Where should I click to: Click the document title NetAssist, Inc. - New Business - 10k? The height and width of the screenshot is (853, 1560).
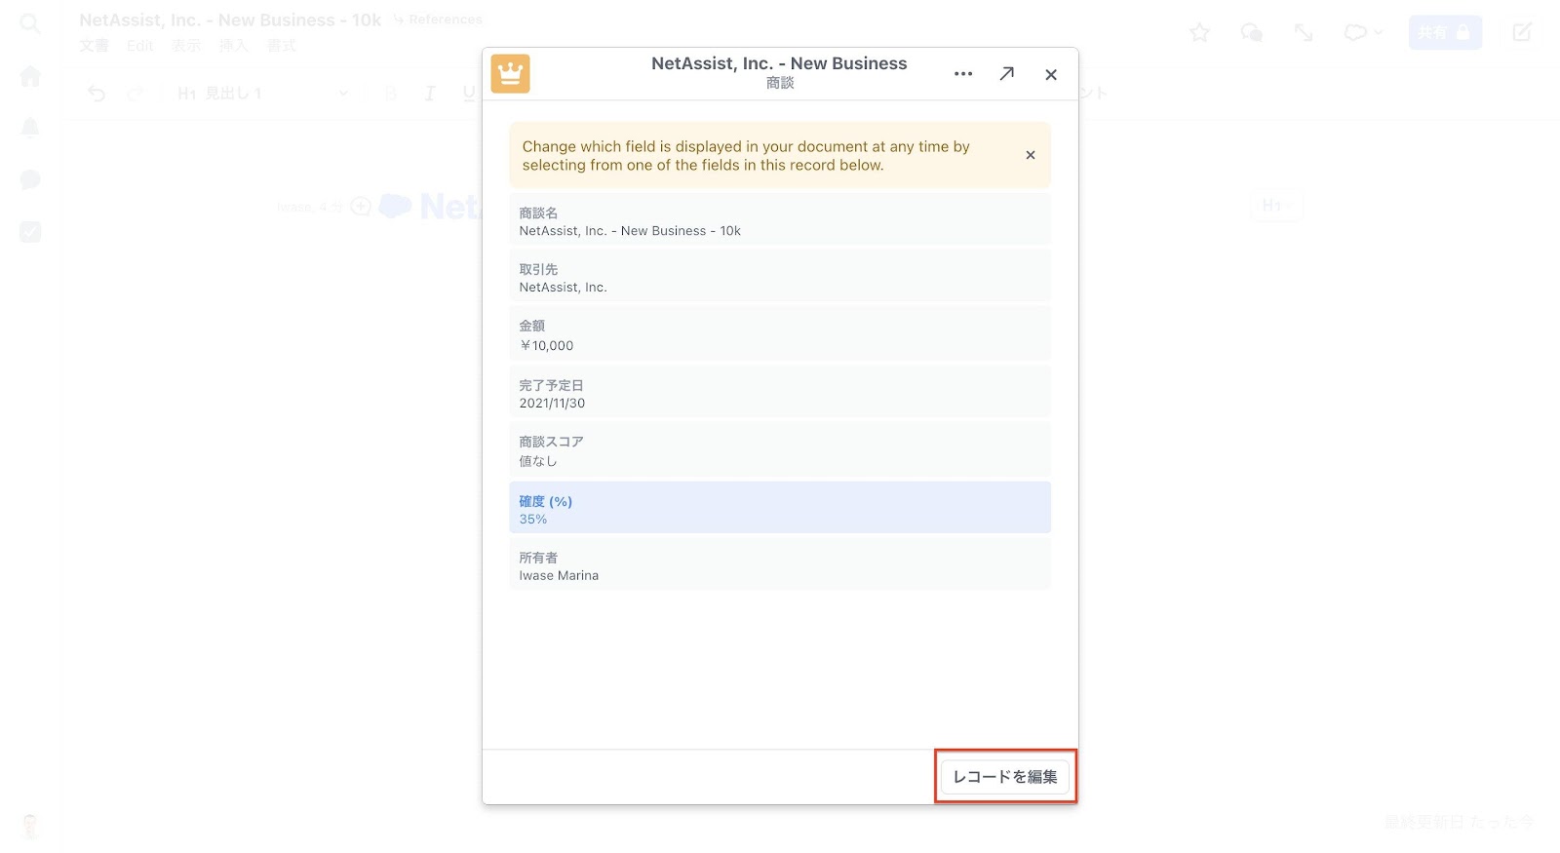[x=230, y=19]
